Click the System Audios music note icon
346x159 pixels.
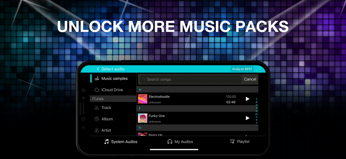click(x=106, y=141)
